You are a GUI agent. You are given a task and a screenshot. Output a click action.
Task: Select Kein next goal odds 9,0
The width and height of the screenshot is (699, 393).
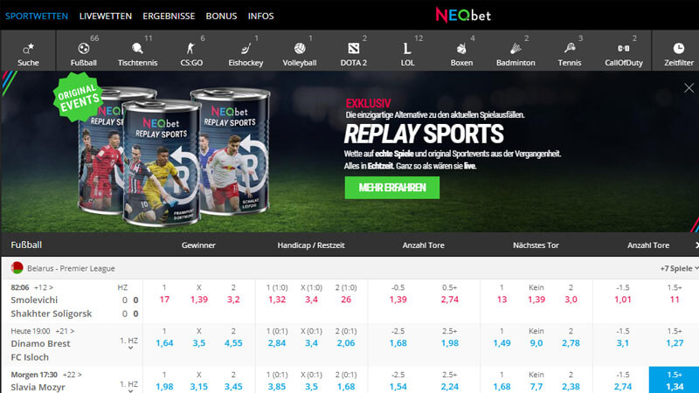[536, 343]
